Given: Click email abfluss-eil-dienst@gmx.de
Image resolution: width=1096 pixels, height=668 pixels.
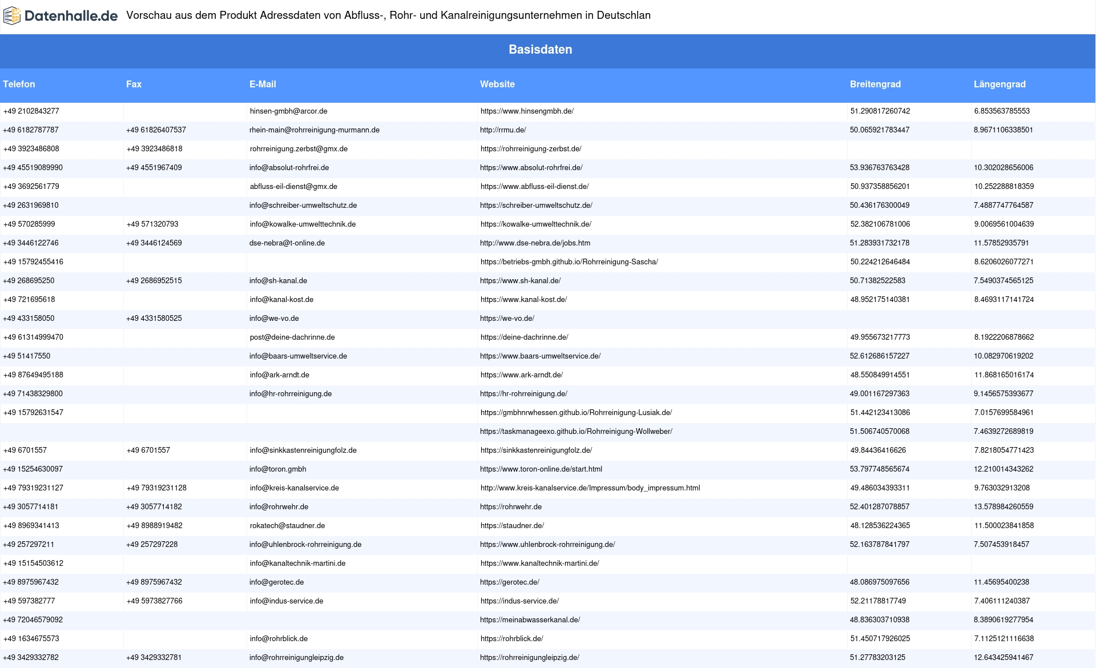Looking at the screenshot, I should pos(293,187).
